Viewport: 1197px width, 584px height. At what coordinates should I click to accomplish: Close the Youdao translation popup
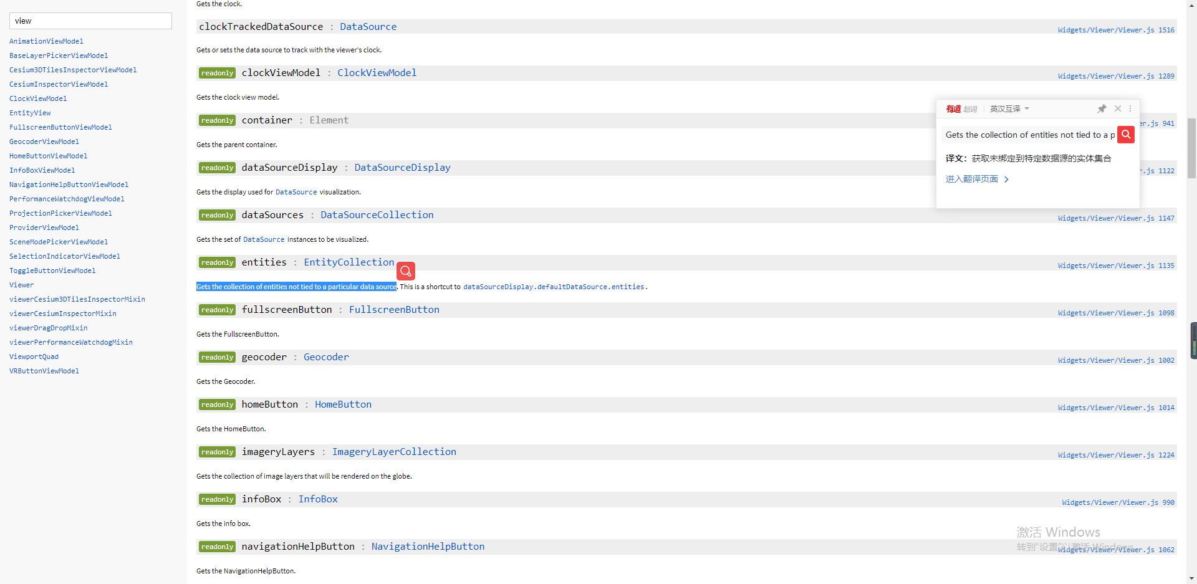(x=1118, y=108)
